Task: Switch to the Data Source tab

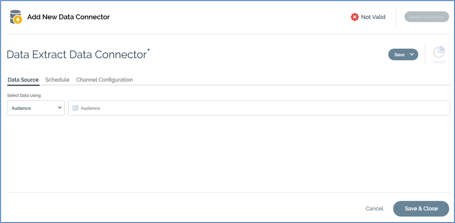Action: pos(23,80)
